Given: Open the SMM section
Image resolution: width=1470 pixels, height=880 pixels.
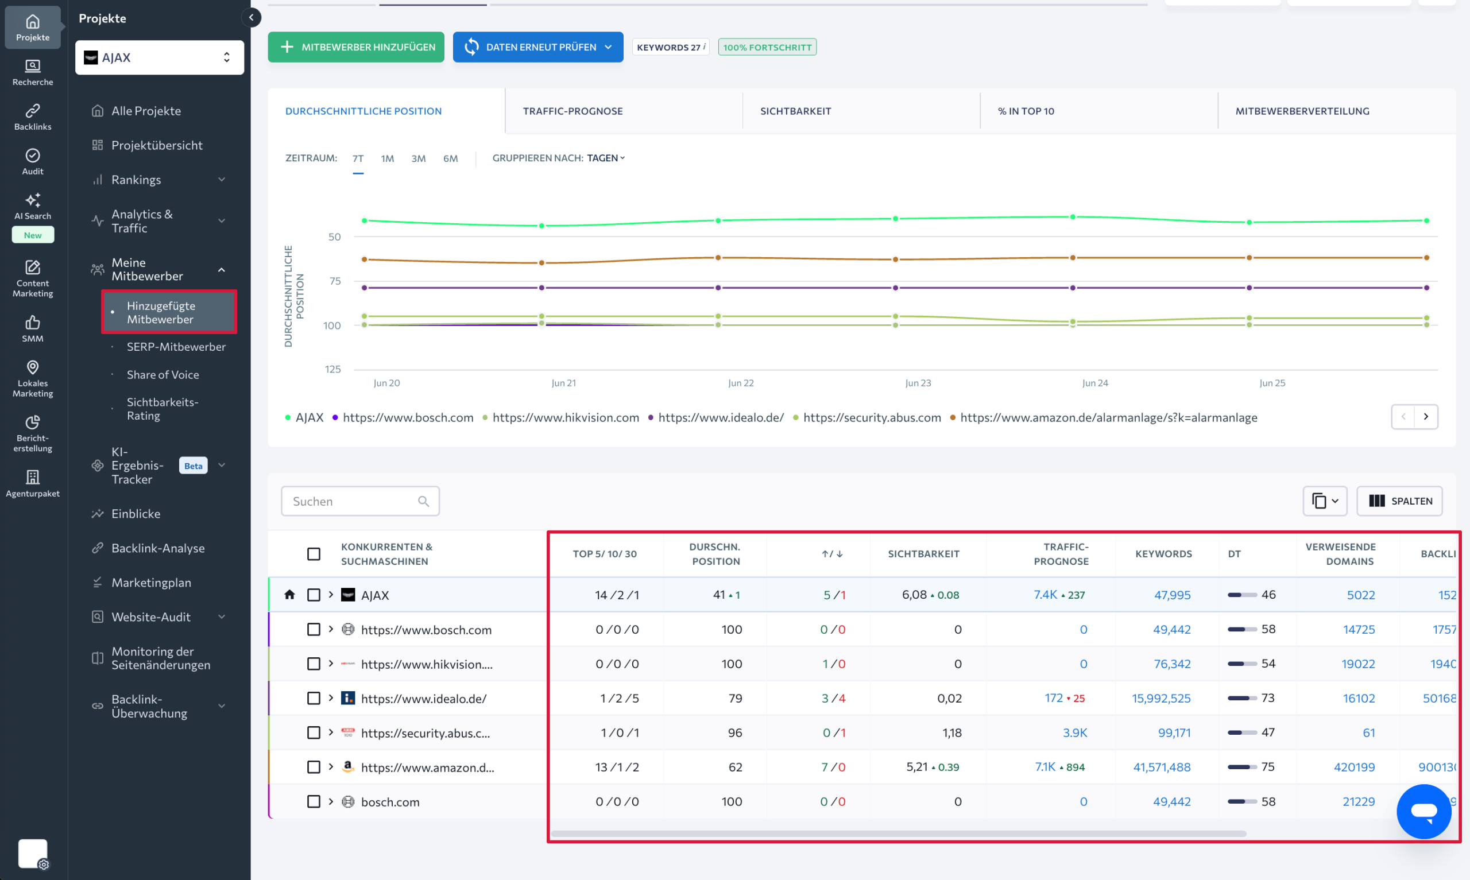Looking at the screenshot, I should pos(33,328).
